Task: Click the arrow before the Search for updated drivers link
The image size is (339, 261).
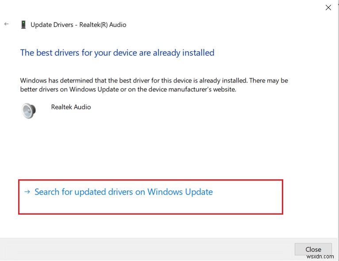Action: (x=27, y=192)
